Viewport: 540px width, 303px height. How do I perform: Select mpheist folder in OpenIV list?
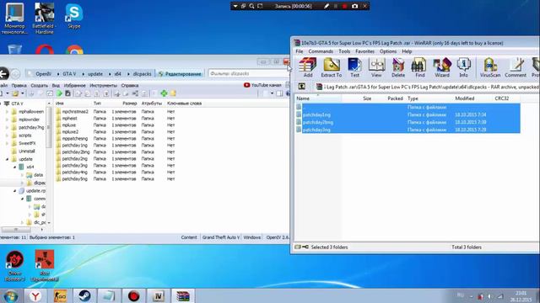pos(67,118)
